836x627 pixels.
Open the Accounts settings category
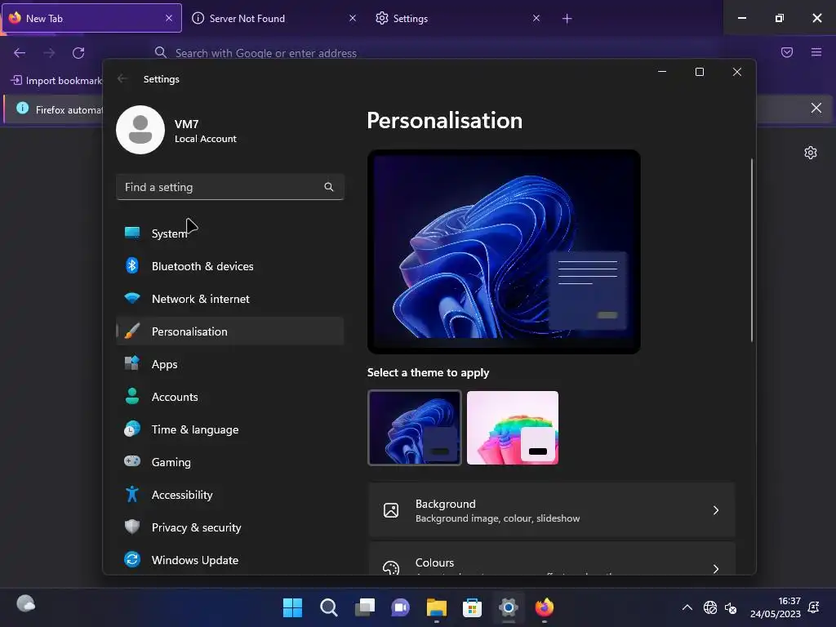click(x=229, y=397)
